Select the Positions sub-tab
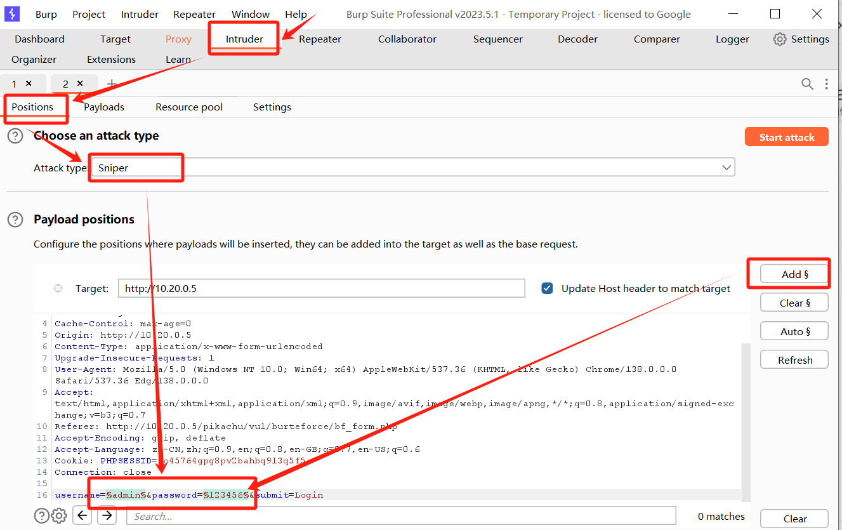 (x=32, y=107)
